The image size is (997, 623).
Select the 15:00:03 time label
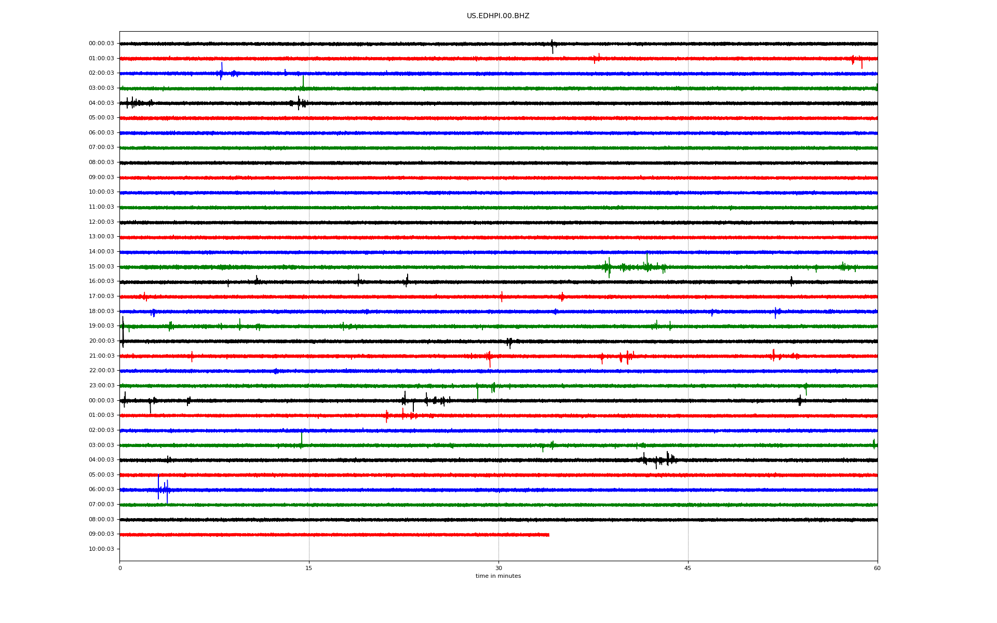coord(101,267)
